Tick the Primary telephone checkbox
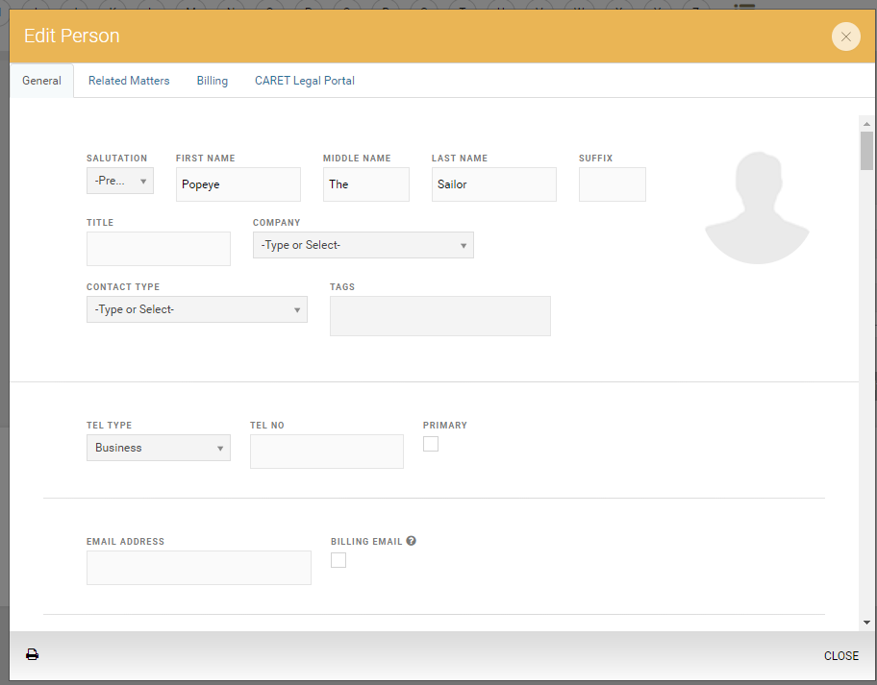The height and width of the screenshot is (685, 877). (431, 444)
